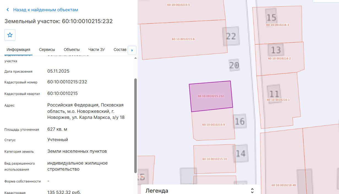Click 'Назад к найденным объектам' link
The height and width of the screenshot is (194, 339).
pyautogui.click(x=46, y=10)
